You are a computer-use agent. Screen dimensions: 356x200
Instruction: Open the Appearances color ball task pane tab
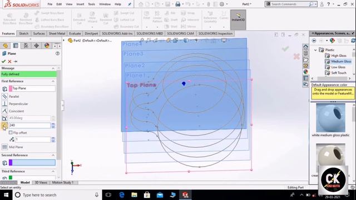click(305, 72)
